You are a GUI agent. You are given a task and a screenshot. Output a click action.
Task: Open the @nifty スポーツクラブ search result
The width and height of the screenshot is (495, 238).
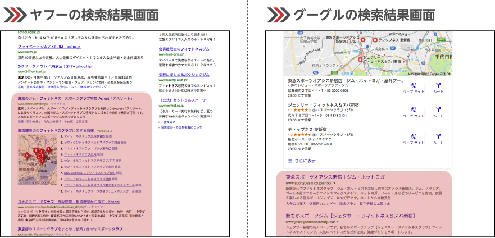tap(70, 229)
